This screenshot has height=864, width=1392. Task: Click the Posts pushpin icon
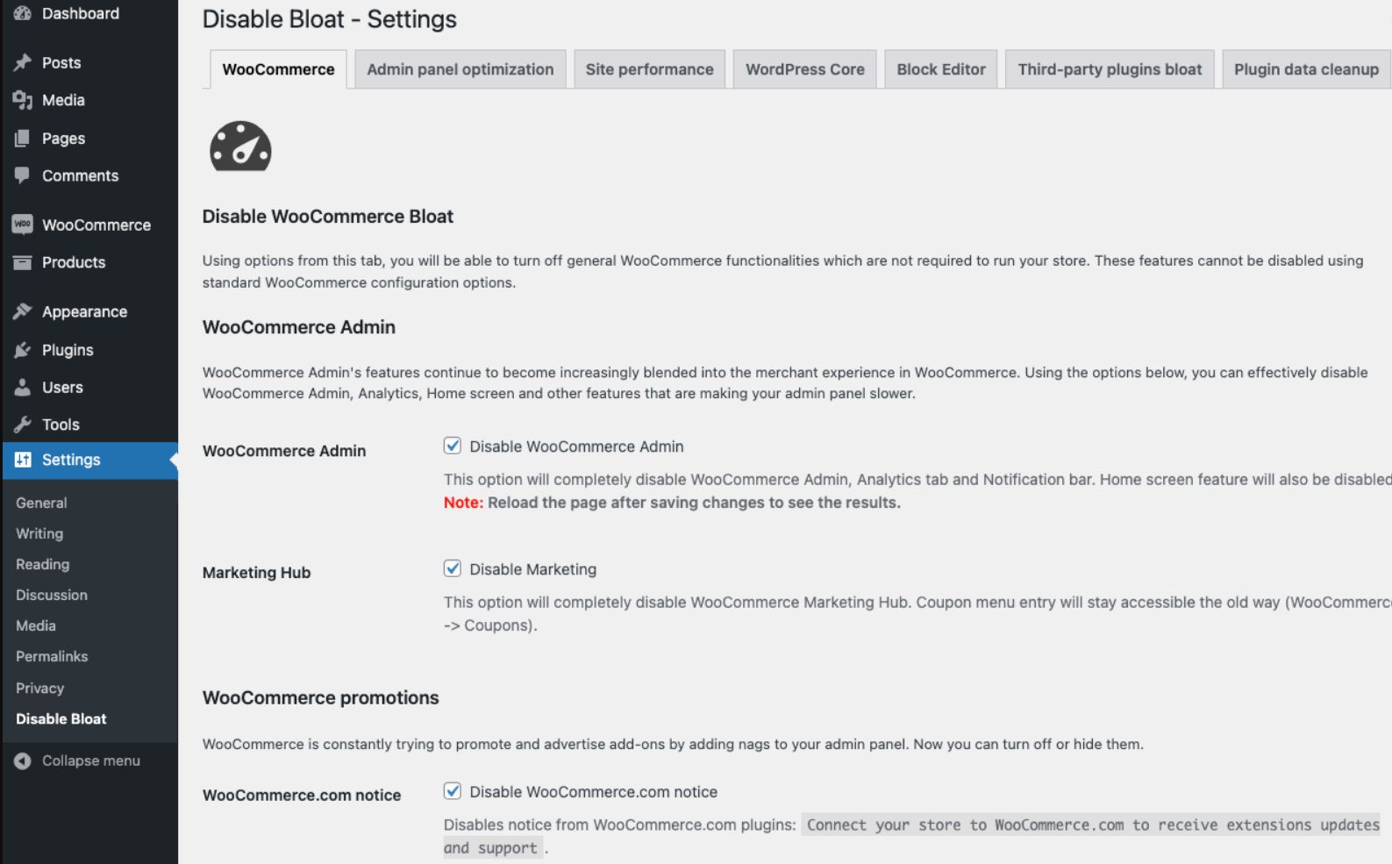(23, 62)
